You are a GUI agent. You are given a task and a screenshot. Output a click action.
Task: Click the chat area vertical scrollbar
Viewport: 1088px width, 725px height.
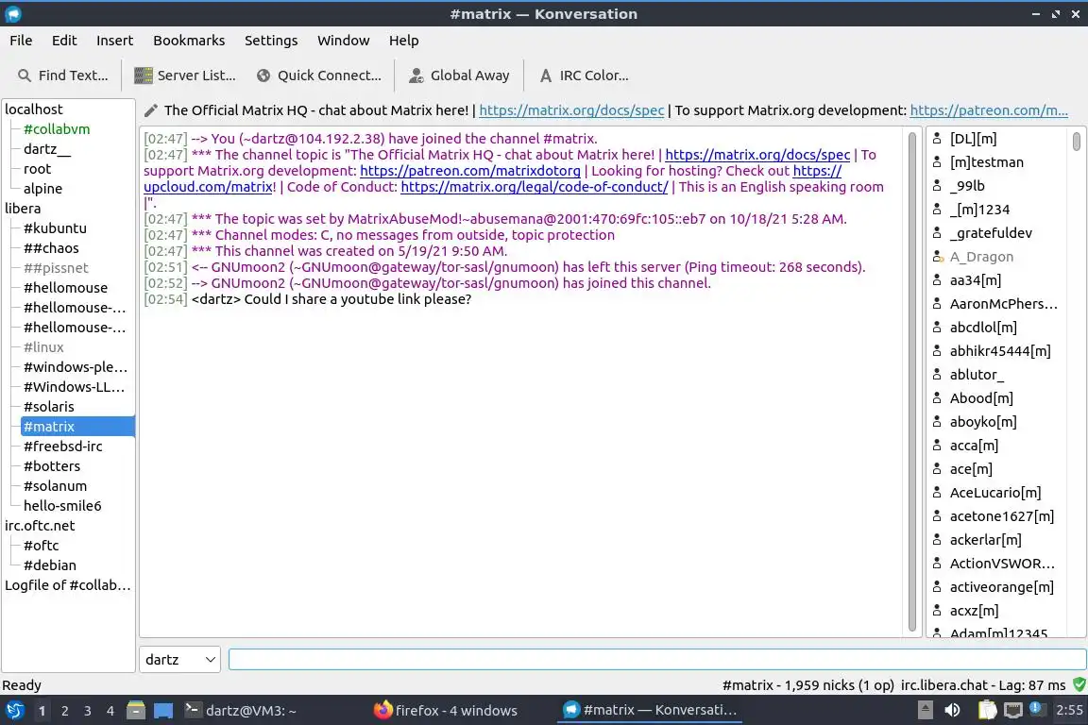click(x=911, y=381)
